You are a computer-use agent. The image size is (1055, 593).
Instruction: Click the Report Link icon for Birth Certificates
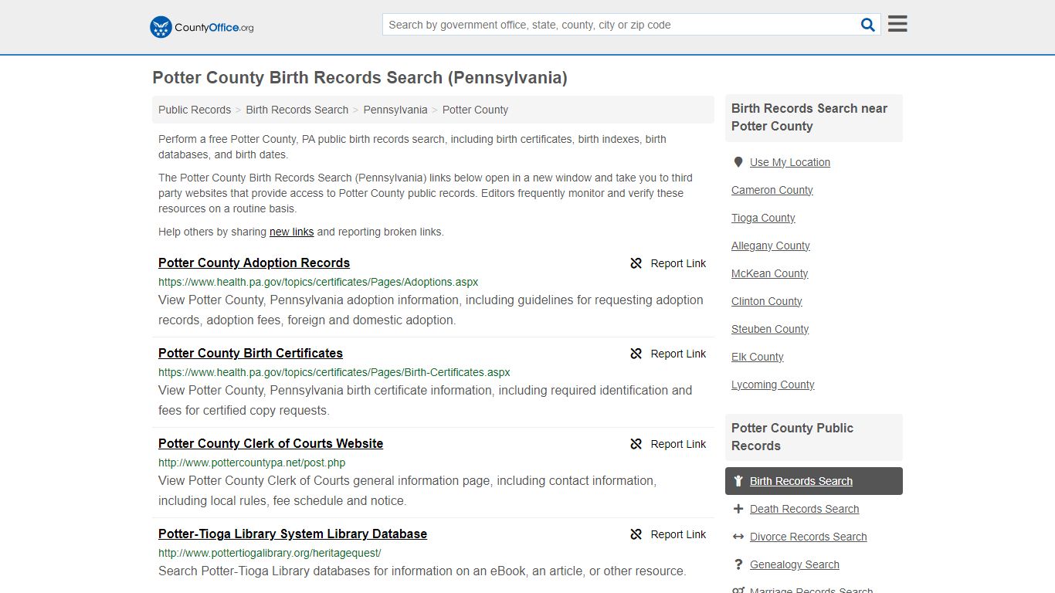click(636, 354)
